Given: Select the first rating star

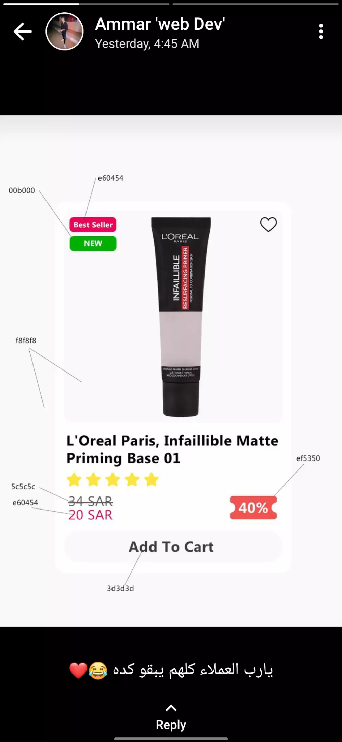Looking at the screenshot, I should point(74,480).
